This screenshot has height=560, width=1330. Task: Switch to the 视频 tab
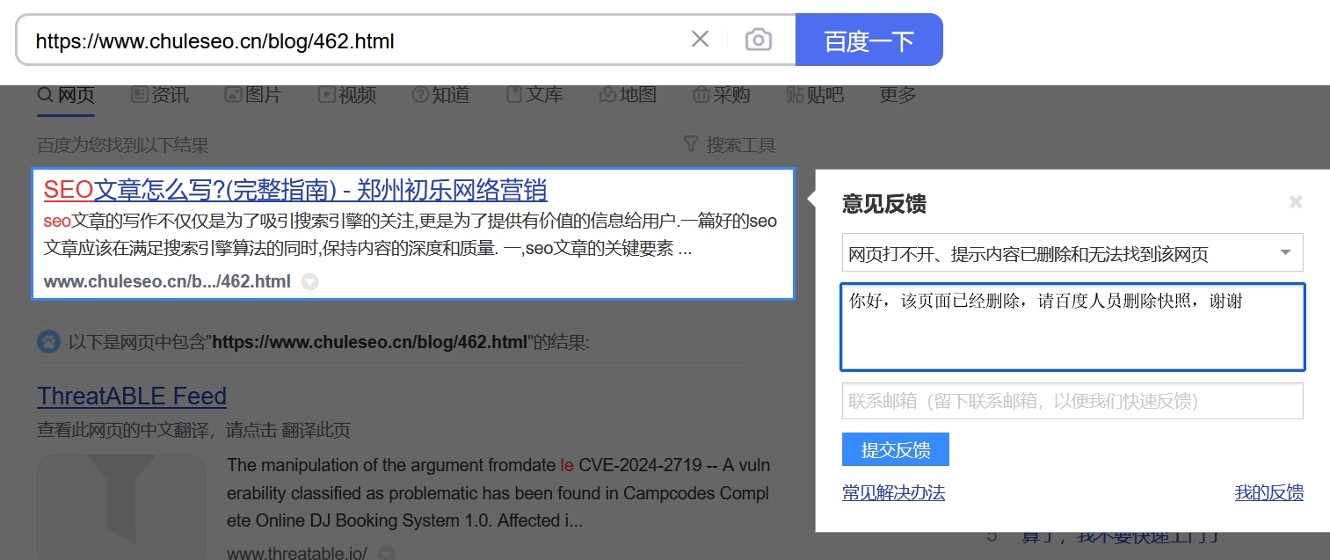click(x=347, y=95)
